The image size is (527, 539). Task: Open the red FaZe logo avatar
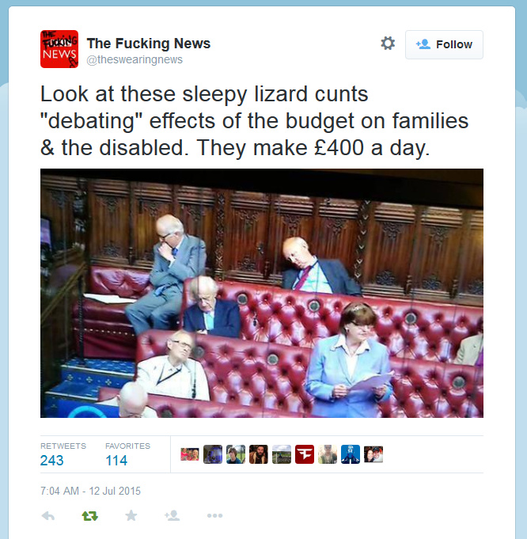click(305, 454)
